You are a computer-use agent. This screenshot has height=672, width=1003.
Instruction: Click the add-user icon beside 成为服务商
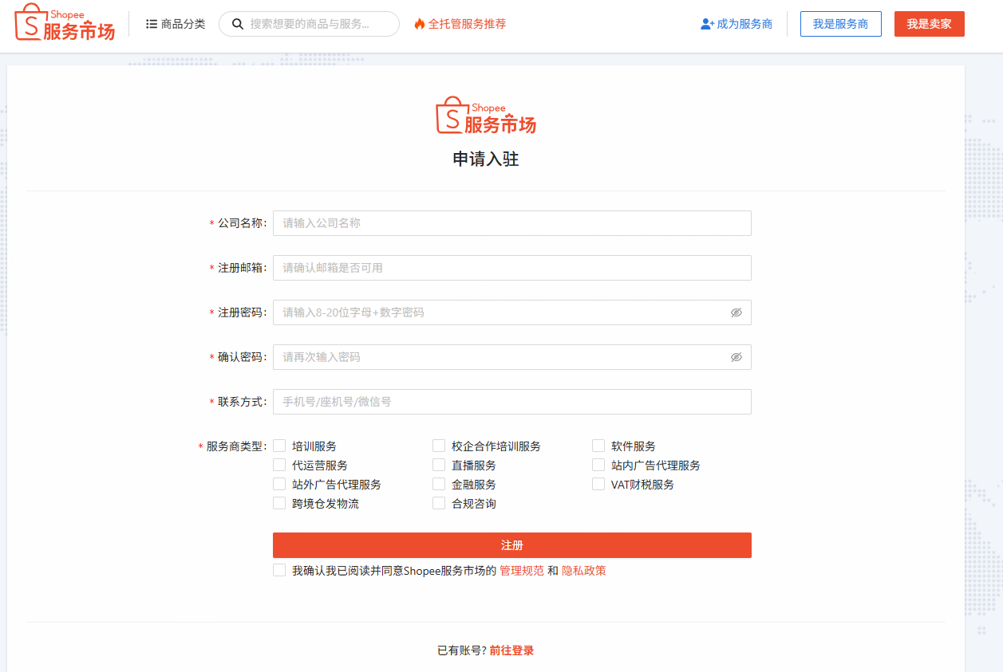point(707,24)
